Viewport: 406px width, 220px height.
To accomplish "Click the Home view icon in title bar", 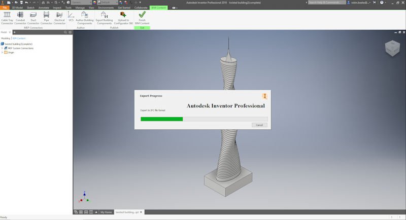I will coord(43,3).
